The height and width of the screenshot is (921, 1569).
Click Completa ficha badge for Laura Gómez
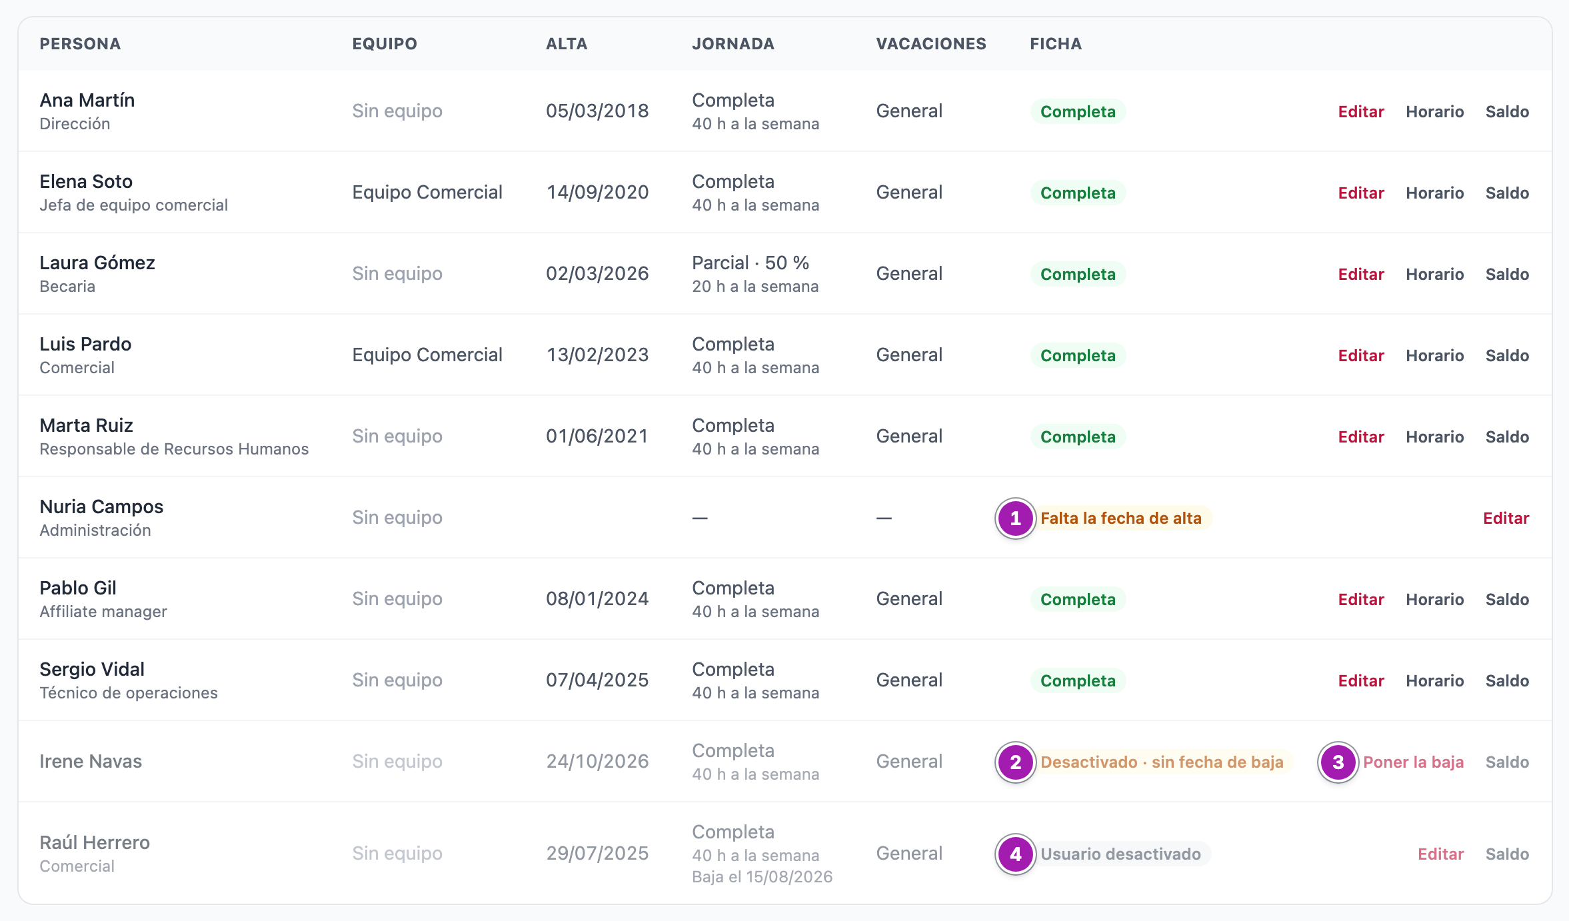point(1078,274)
